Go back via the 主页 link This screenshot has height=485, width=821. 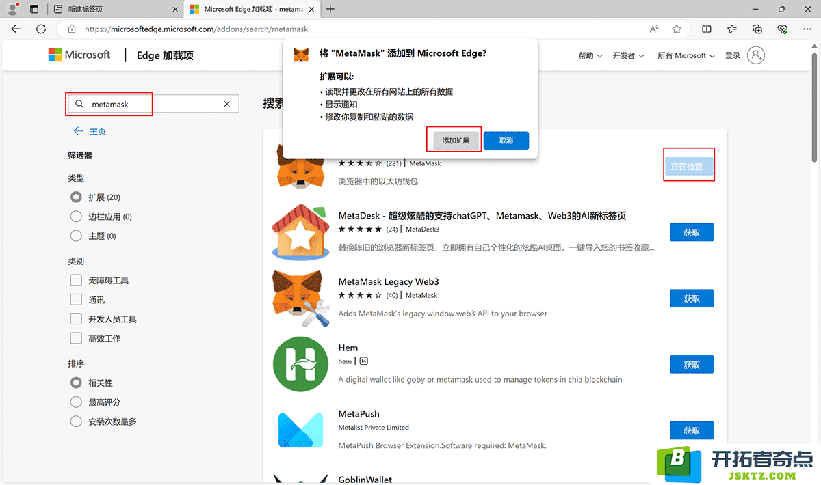coord(90,131)
